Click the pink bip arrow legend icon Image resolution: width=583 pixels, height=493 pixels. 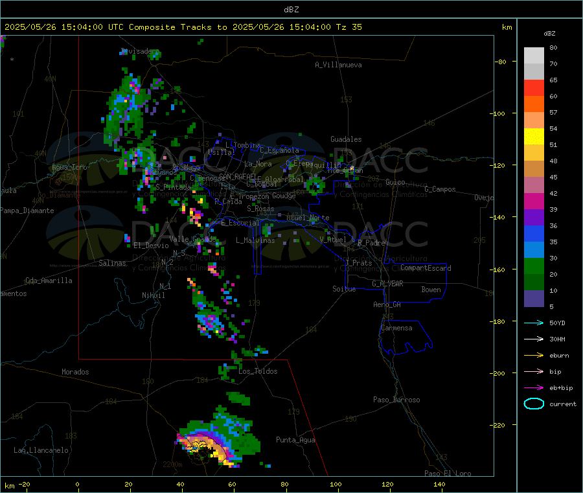[534, 371]
